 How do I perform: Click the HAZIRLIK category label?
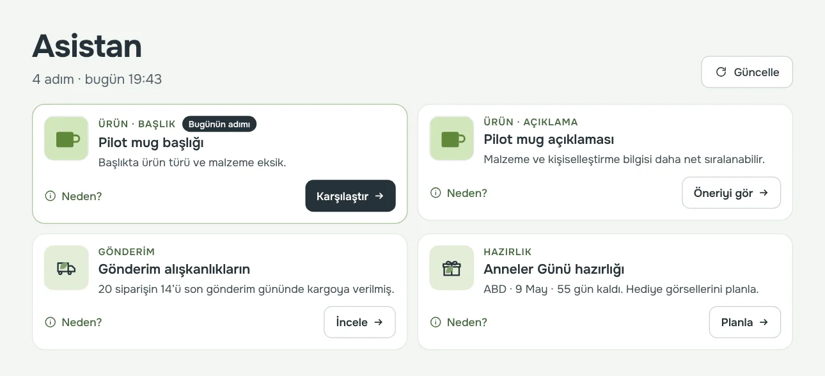[508, 251]
